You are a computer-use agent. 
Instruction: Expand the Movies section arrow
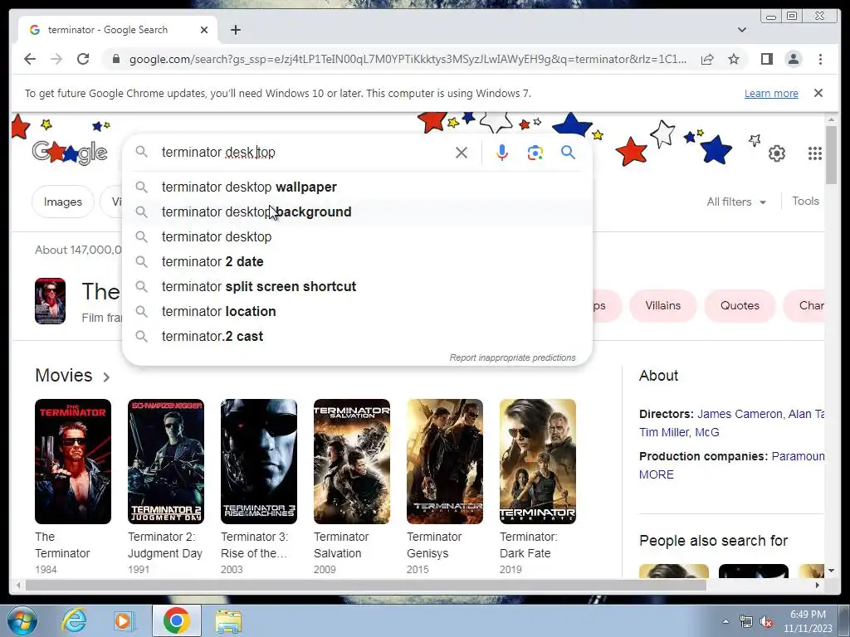click(106, 377)
